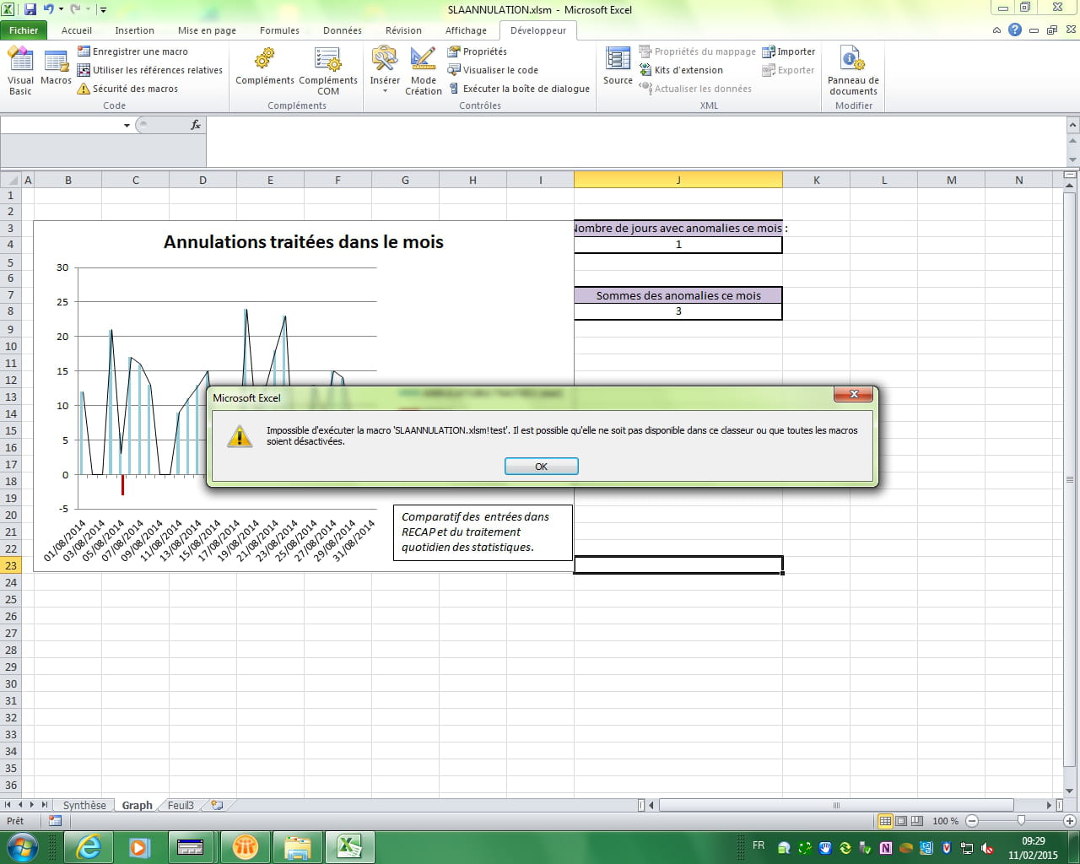Viewport: 1080px width, 864px height.
Task: Click the Select All corner button
Action: coord(10,180)
